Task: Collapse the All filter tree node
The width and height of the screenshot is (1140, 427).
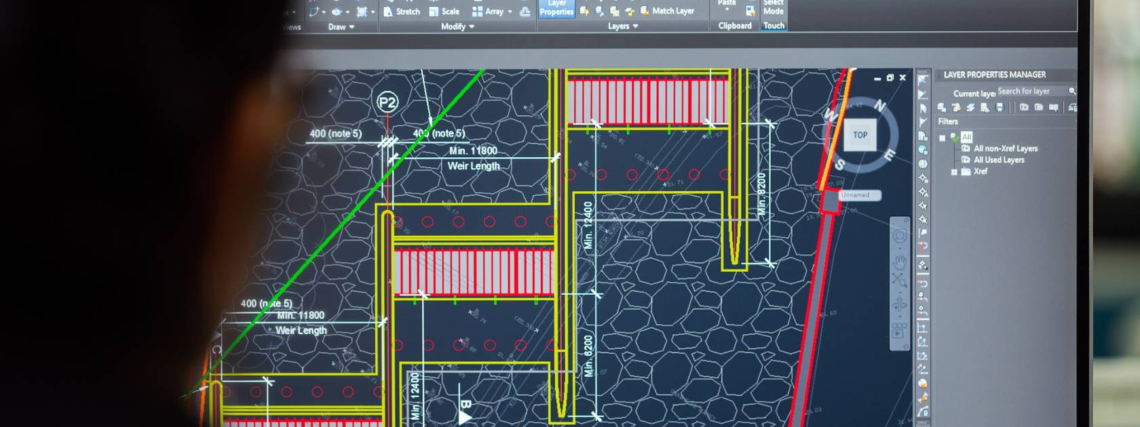Action: [x=943, y=138]
